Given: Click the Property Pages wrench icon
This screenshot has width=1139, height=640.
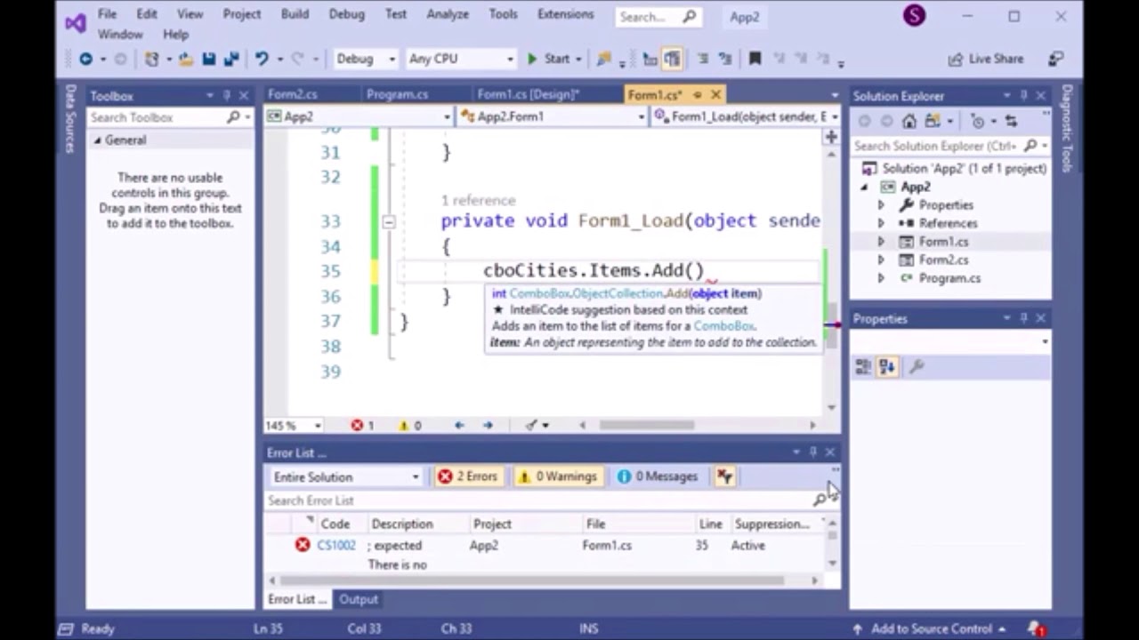Looking at the screenshot, I should [x=917, y=366].
